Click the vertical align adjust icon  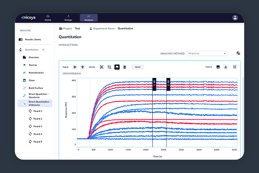82,67
